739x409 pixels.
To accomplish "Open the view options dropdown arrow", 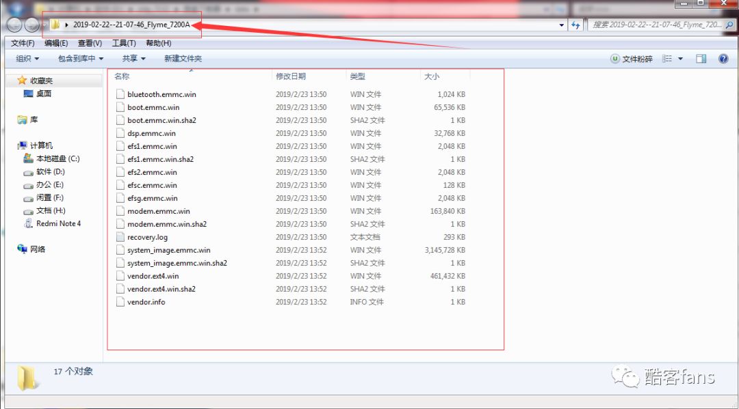I will click(x=680, y=59).
